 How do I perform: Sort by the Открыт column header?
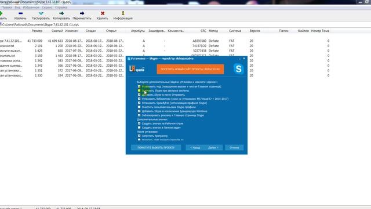[x=111, y=31]
